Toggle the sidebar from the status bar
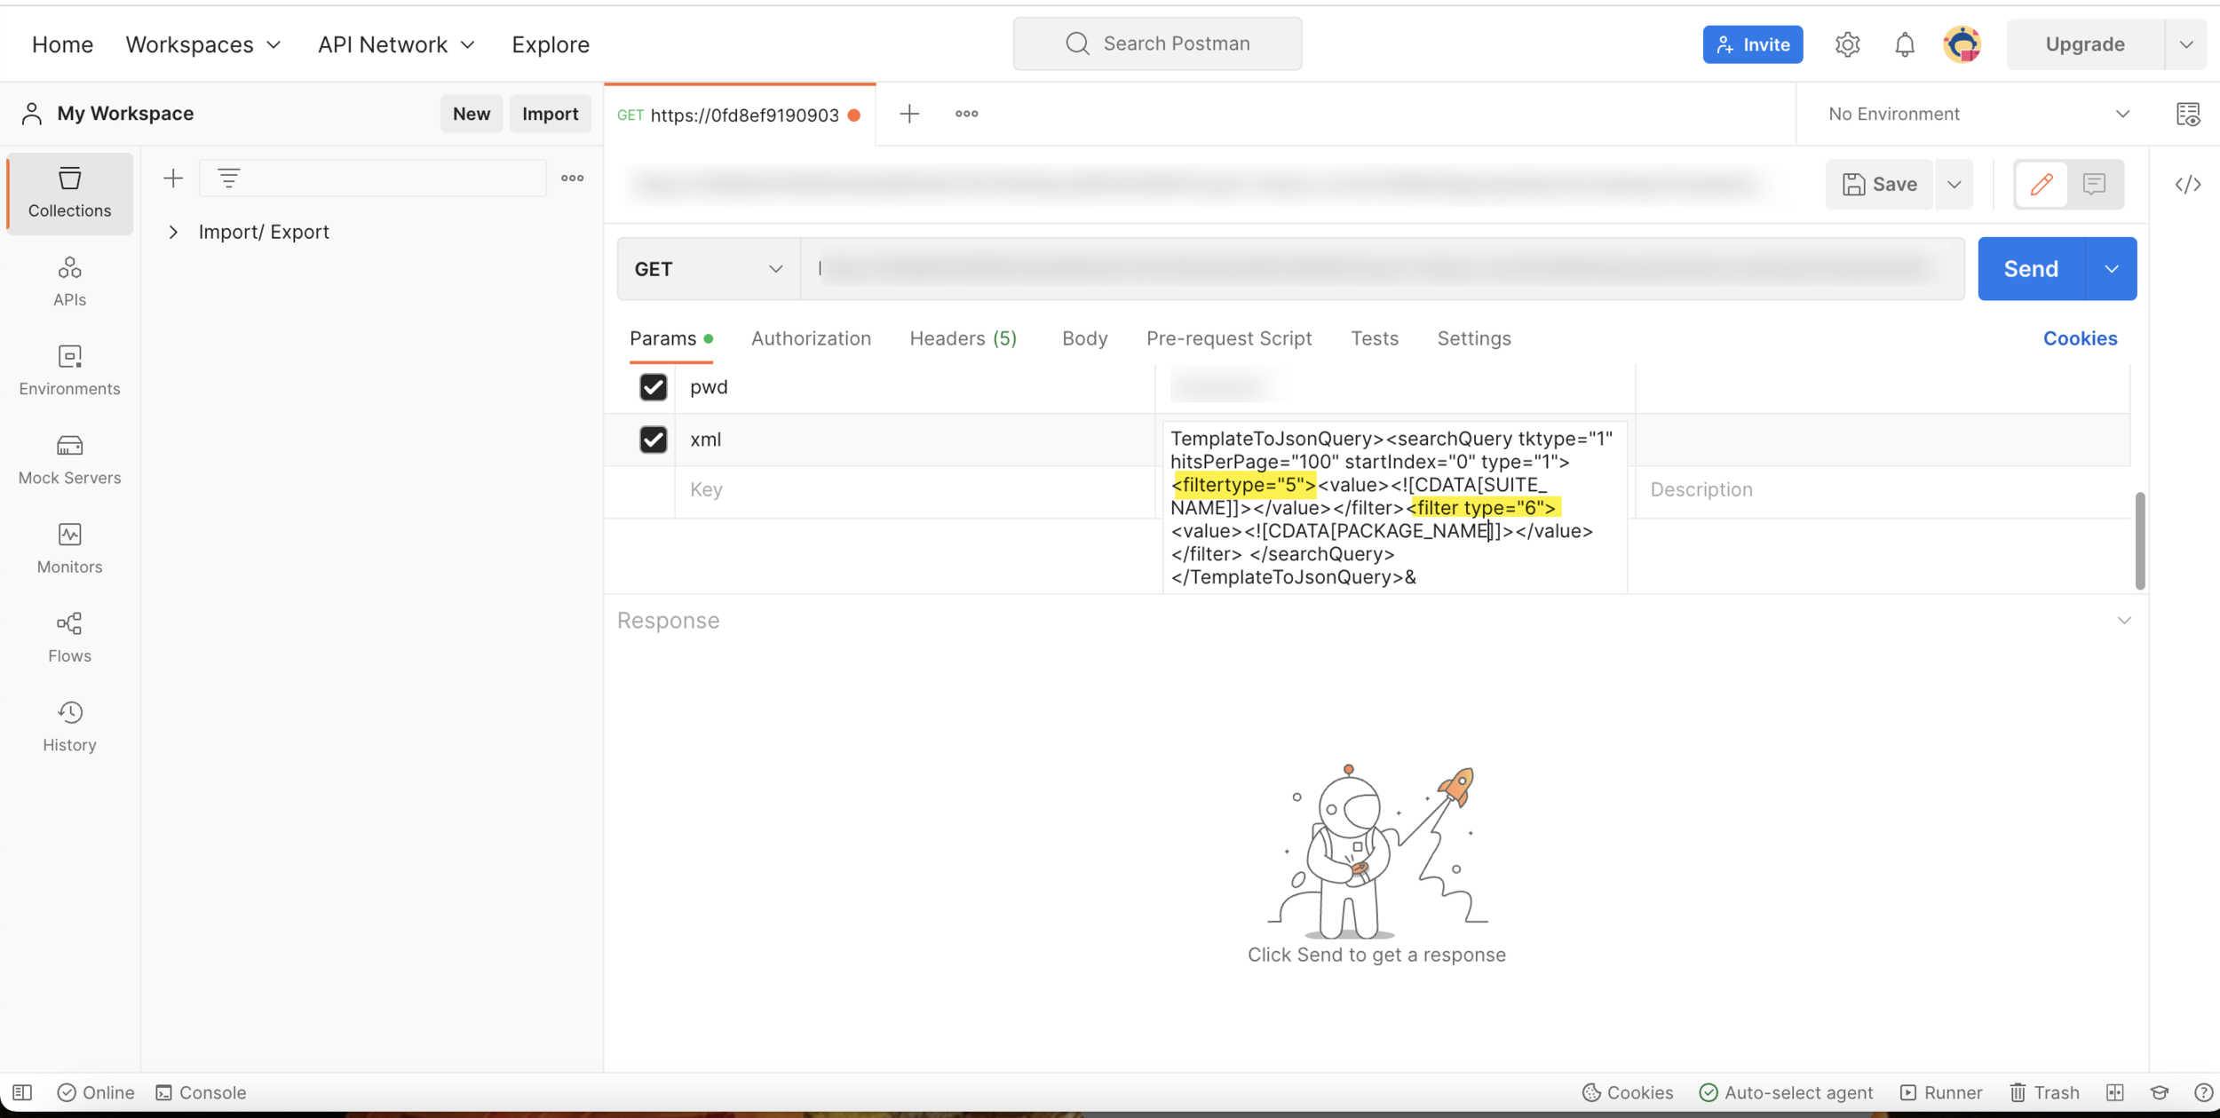The height and width of the screenshot is (1118, 2220). (22, 1092)
